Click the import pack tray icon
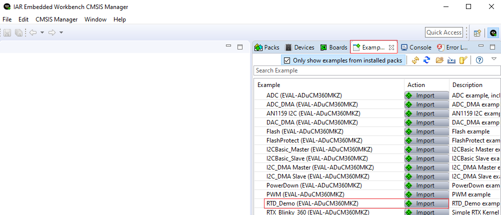501x215 pixels. [x=451, y=60]
